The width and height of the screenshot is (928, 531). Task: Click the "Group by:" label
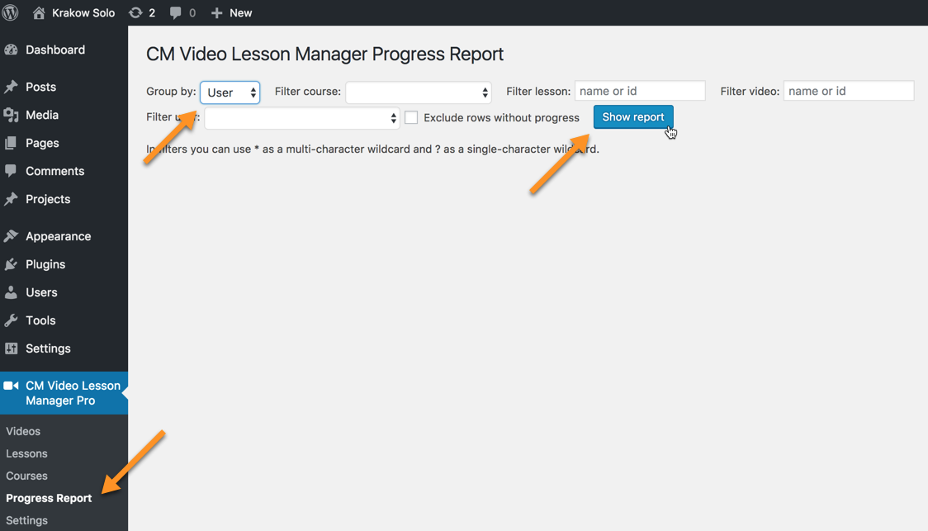pos(171,91)
